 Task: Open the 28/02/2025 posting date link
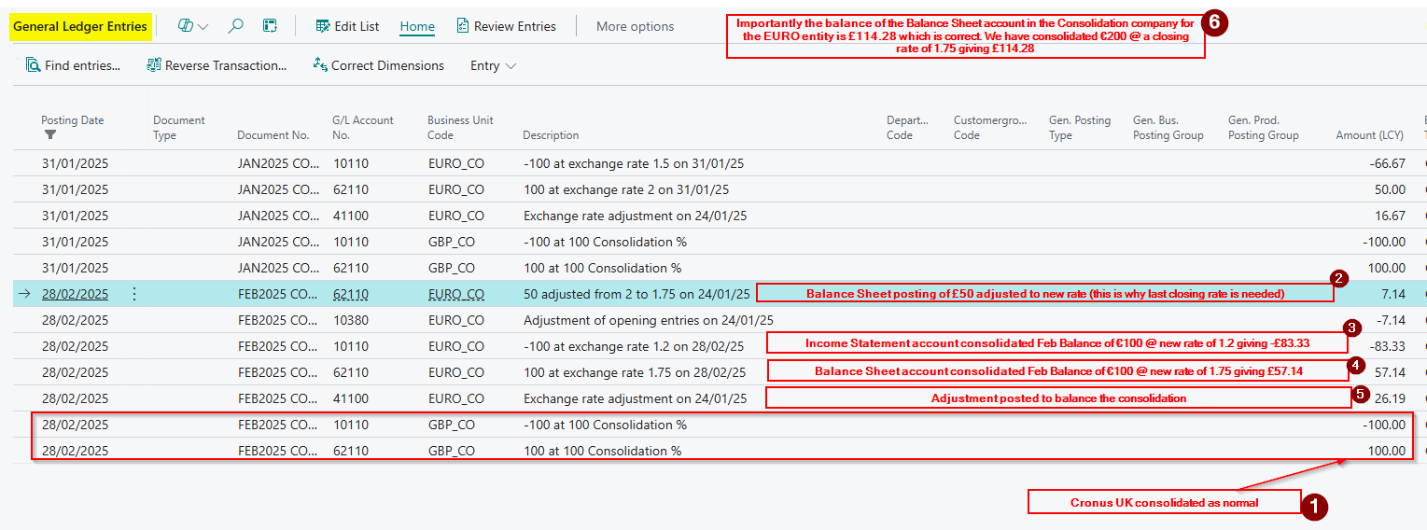pyautogui.click(x=75, y=294)
